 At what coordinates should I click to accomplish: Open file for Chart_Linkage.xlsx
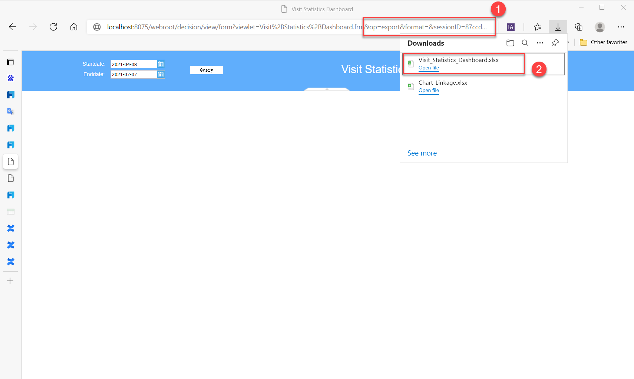pos(429,90)
